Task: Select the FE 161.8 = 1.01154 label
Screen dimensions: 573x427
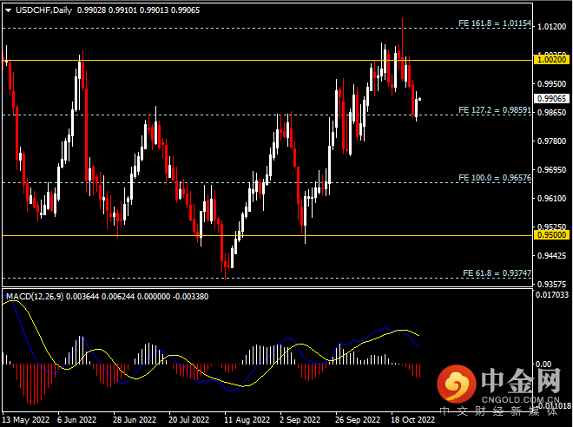Action: click(x=495, y=23)
